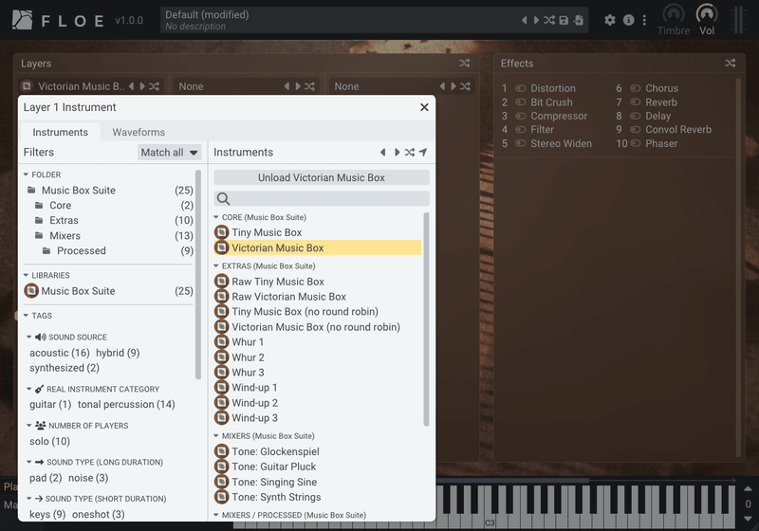Viewport: 759px width, 531px height.
Task: Toggle the Phaser effect
Action: click(x=635, y=143)
